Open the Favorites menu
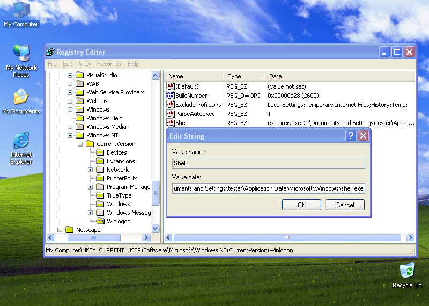 click(x=109, y=64)
